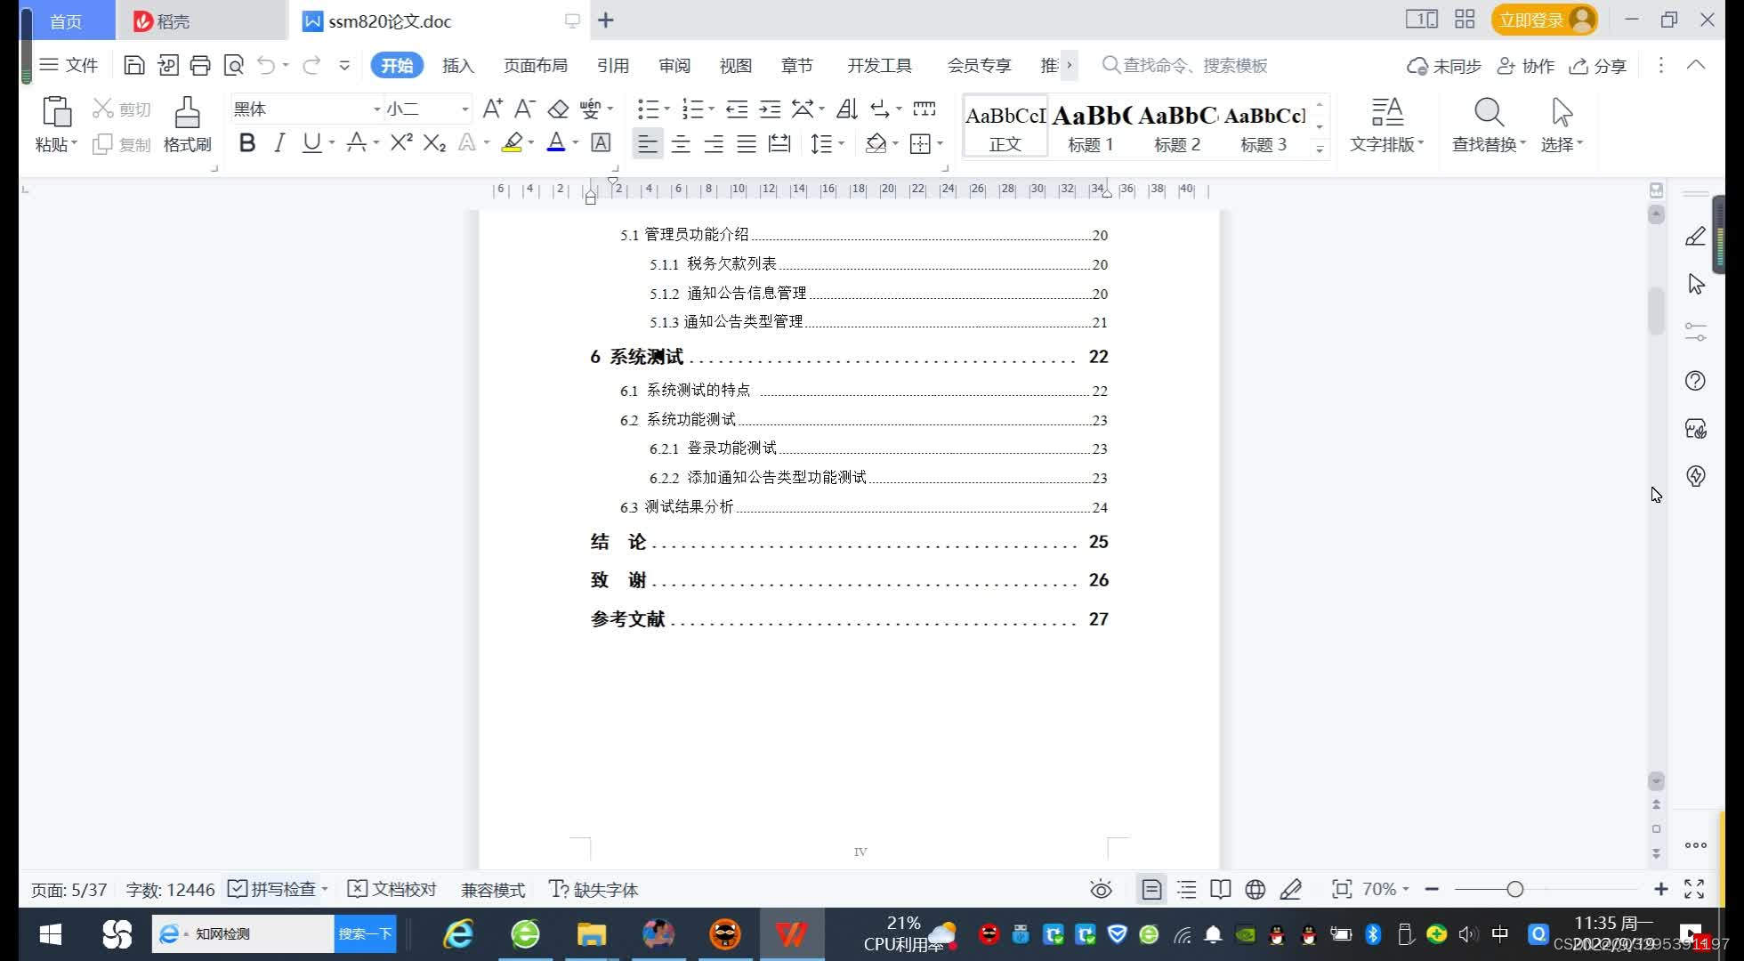The image size is (1744, 961).
Task: Click the Redo arrow icon
Action: (x=311, y=65)
